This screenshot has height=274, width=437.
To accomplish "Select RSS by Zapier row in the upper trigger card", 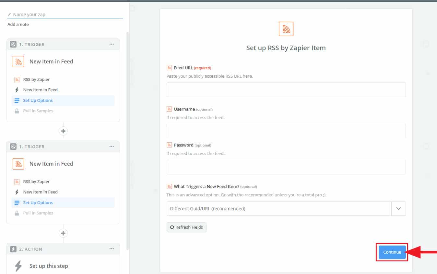I will point(63,79).
